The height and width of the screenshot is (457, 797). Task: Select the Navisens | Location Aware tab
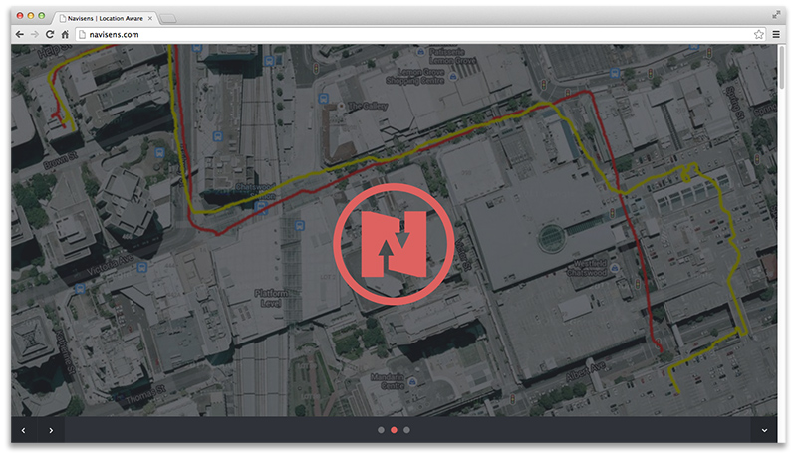click(x=106, y=18)
